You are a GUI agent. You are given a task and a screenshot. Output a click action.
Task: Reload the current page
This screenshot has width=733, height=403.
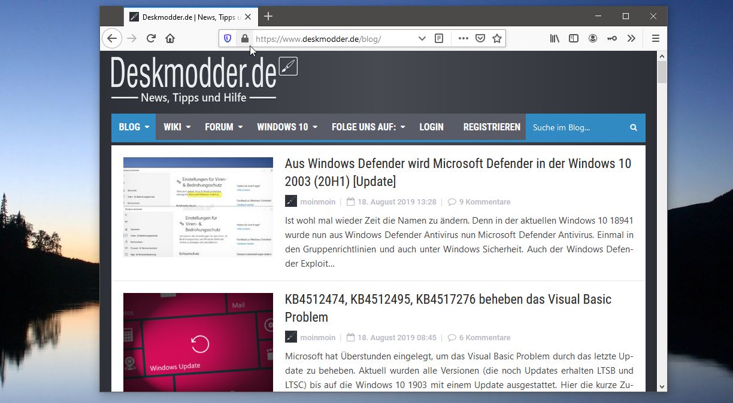pyautogui.click(x=151, y=38)
